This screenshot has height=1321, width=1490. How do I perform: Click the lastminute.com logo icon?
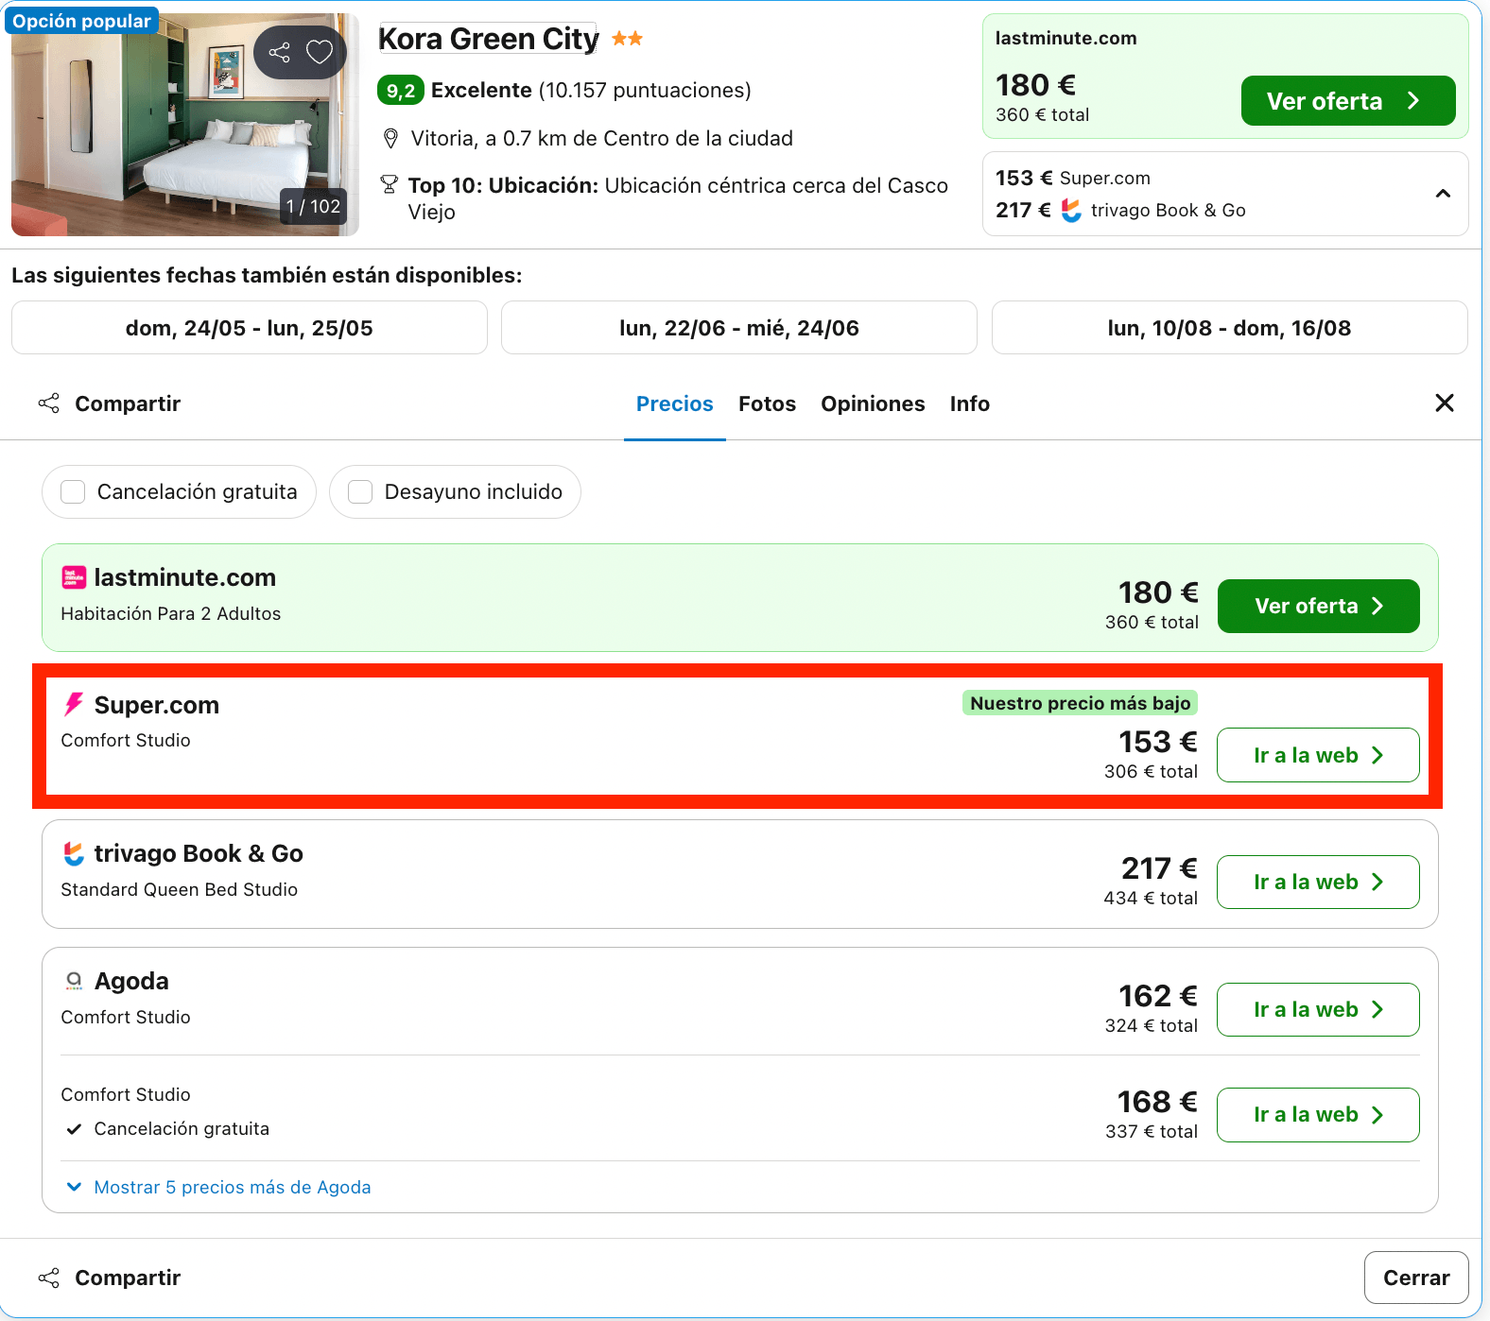(74, 577)
